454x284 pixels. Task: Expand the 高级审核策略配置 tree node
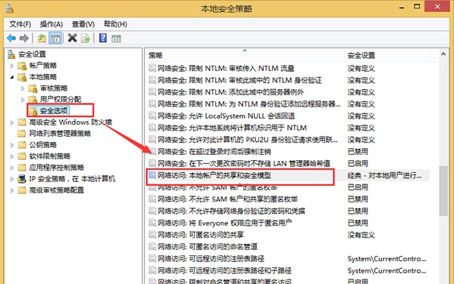(x=12, y=190)
